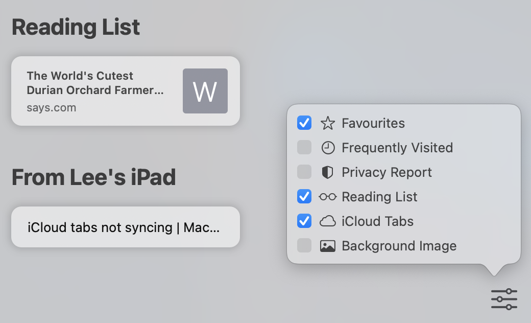Click the glasses icon for Reading List

(x=327, y=197)
